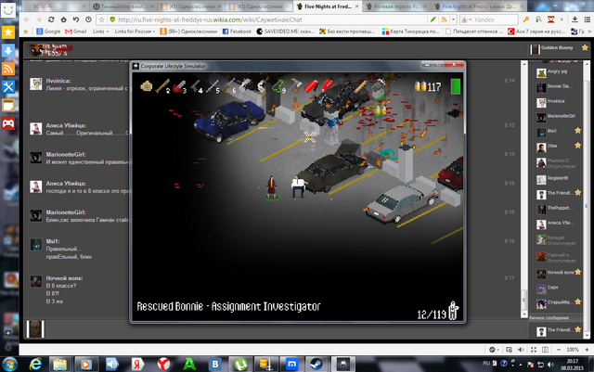Switch to the ТемныйМир вики tab

pyautogui.click(x=123, y=6)
